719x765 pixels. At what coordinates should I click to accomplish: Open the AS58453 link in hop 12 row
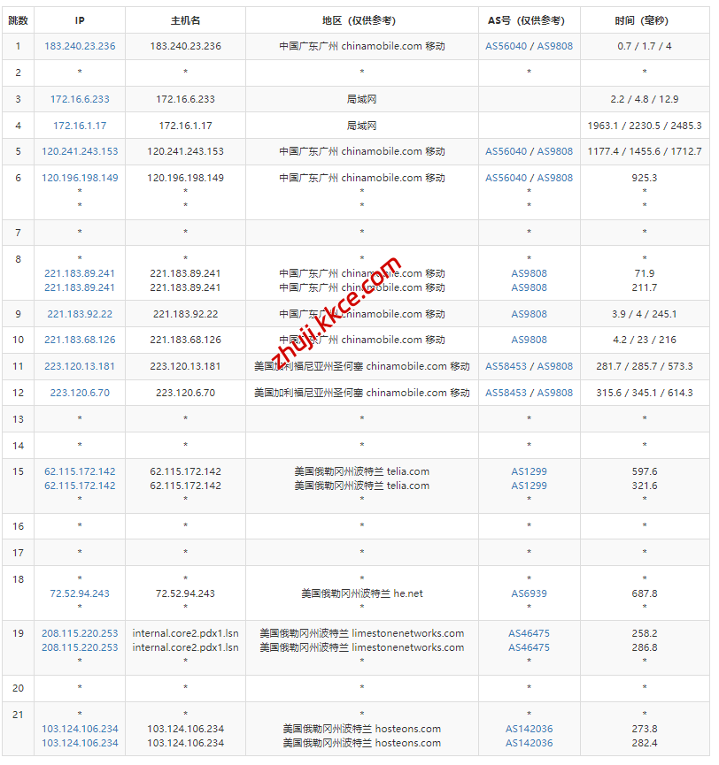point(506,393)
